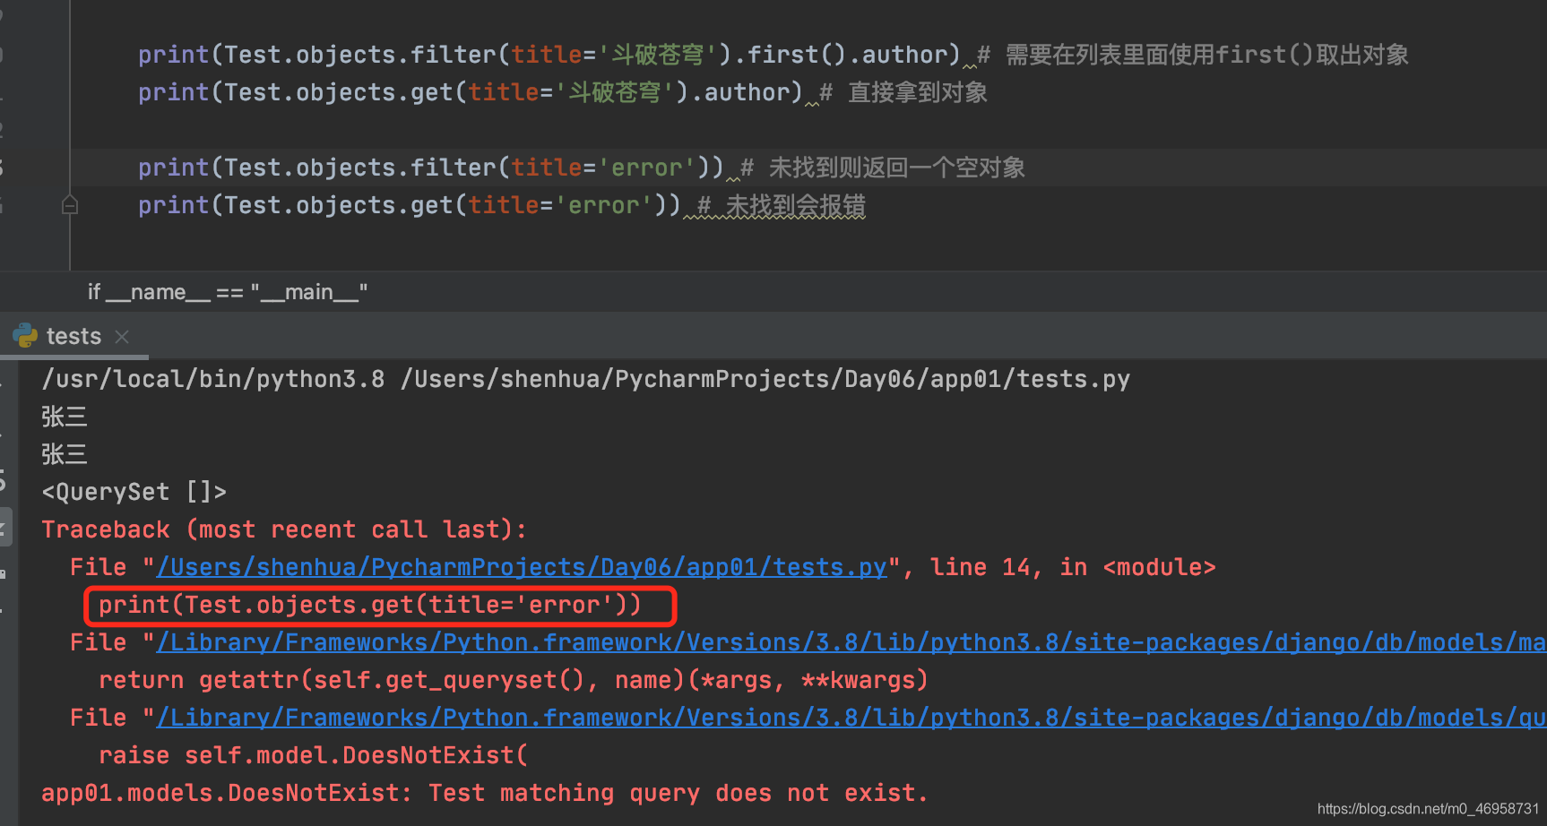Close the tests run tab

(x=123, y=337)
